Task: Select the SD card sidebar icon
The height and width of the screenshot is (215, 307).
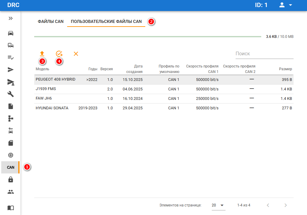Action: (11, 143)
